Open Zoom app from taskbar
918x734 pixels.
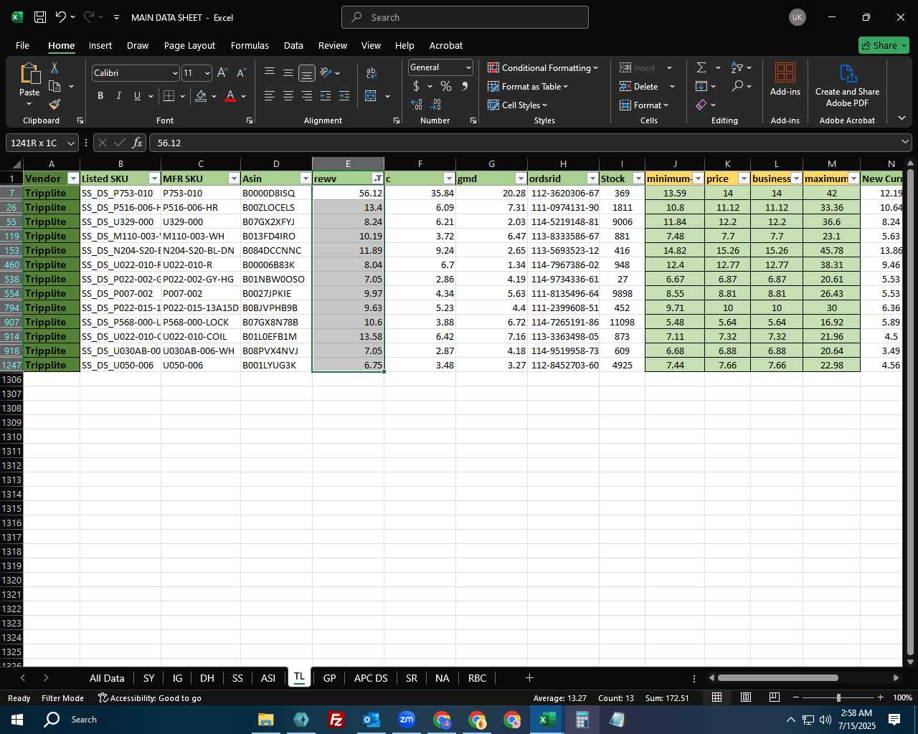click(x=406, y=719)
